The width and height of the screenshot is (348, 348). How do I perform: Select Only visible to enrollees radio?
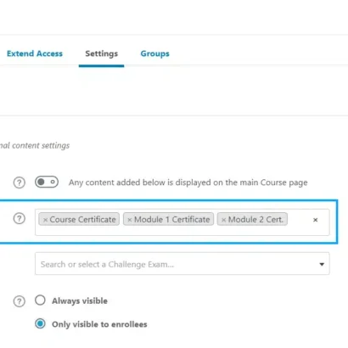40,323
